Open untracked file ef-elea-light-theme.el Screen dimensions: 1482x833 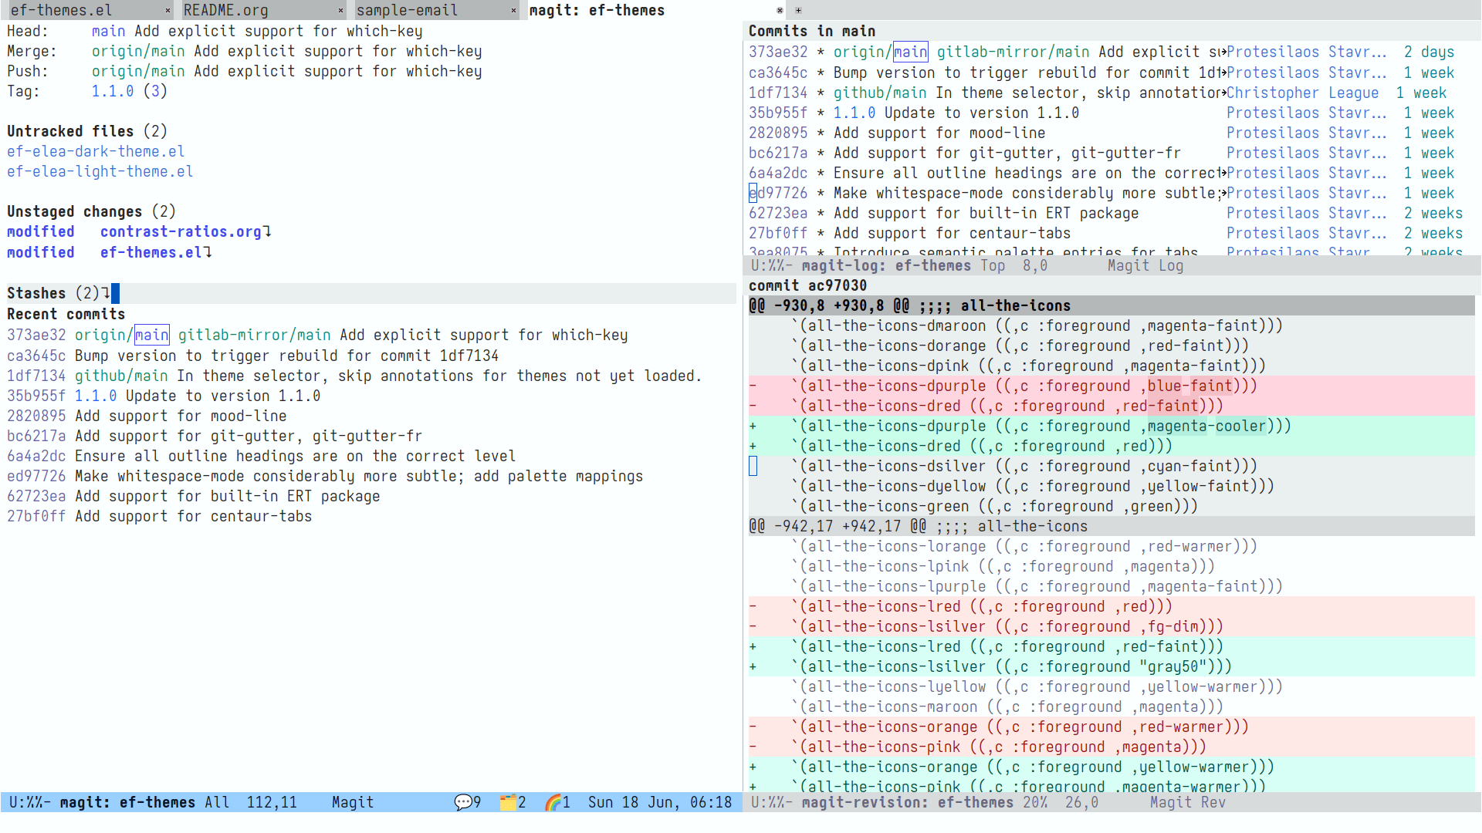100,171
